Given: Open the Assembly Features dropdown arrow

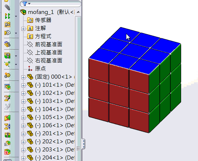Looking at the screenshot, I should (x=16, y=56).
